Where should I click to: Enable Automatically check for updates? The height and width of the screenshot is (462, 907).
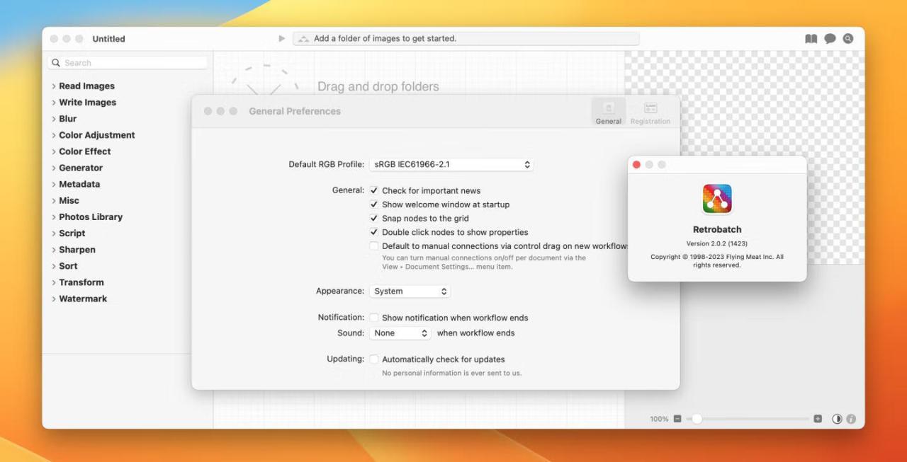[374, 359]
